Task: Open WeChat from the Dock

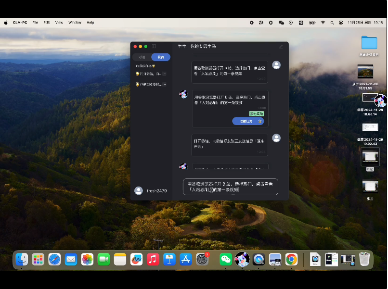Action: (226, 259)
